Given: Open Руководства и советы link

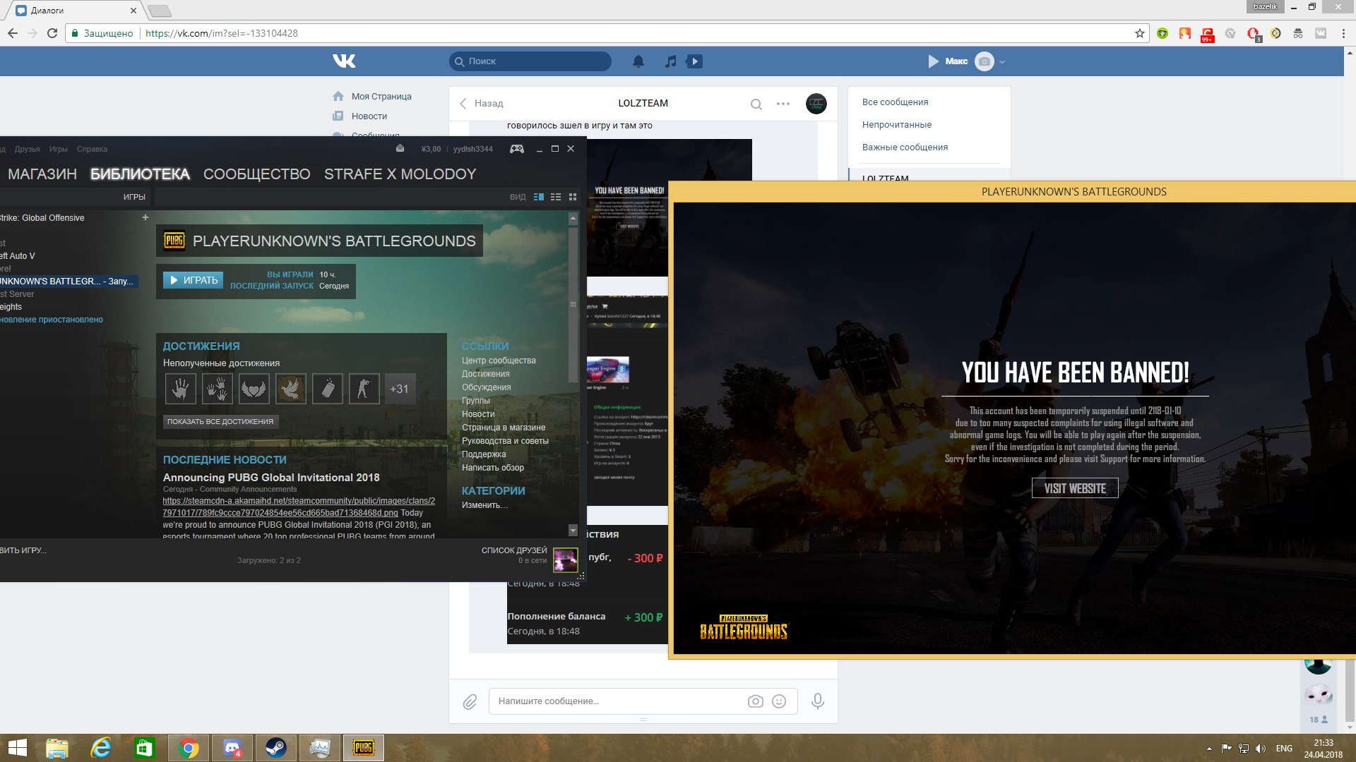Looking at the screenshot, I should [505, 441].
